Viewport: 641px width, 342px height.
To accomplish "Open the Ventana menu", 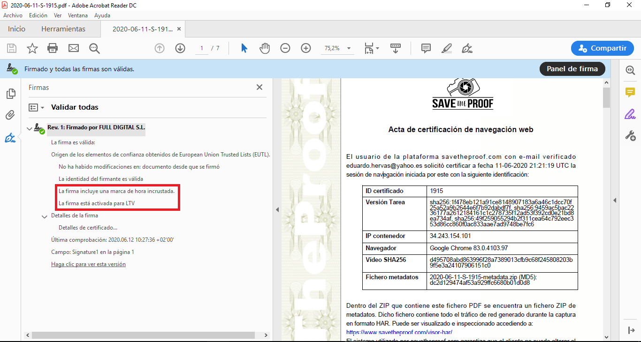I will [x=78, y=15].
